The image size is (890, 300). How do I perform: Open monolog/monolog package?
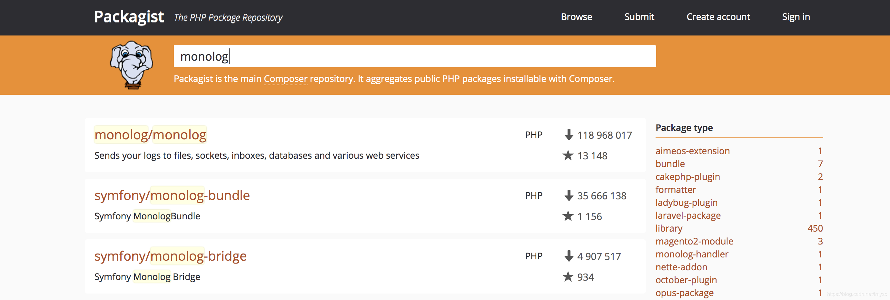point(150,135)
